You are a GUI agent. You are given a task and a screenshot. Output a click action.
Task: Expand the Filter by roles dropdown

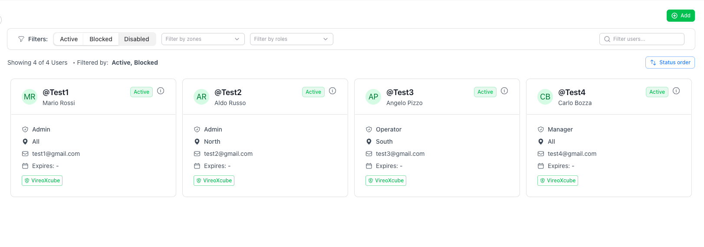[291, 39]
